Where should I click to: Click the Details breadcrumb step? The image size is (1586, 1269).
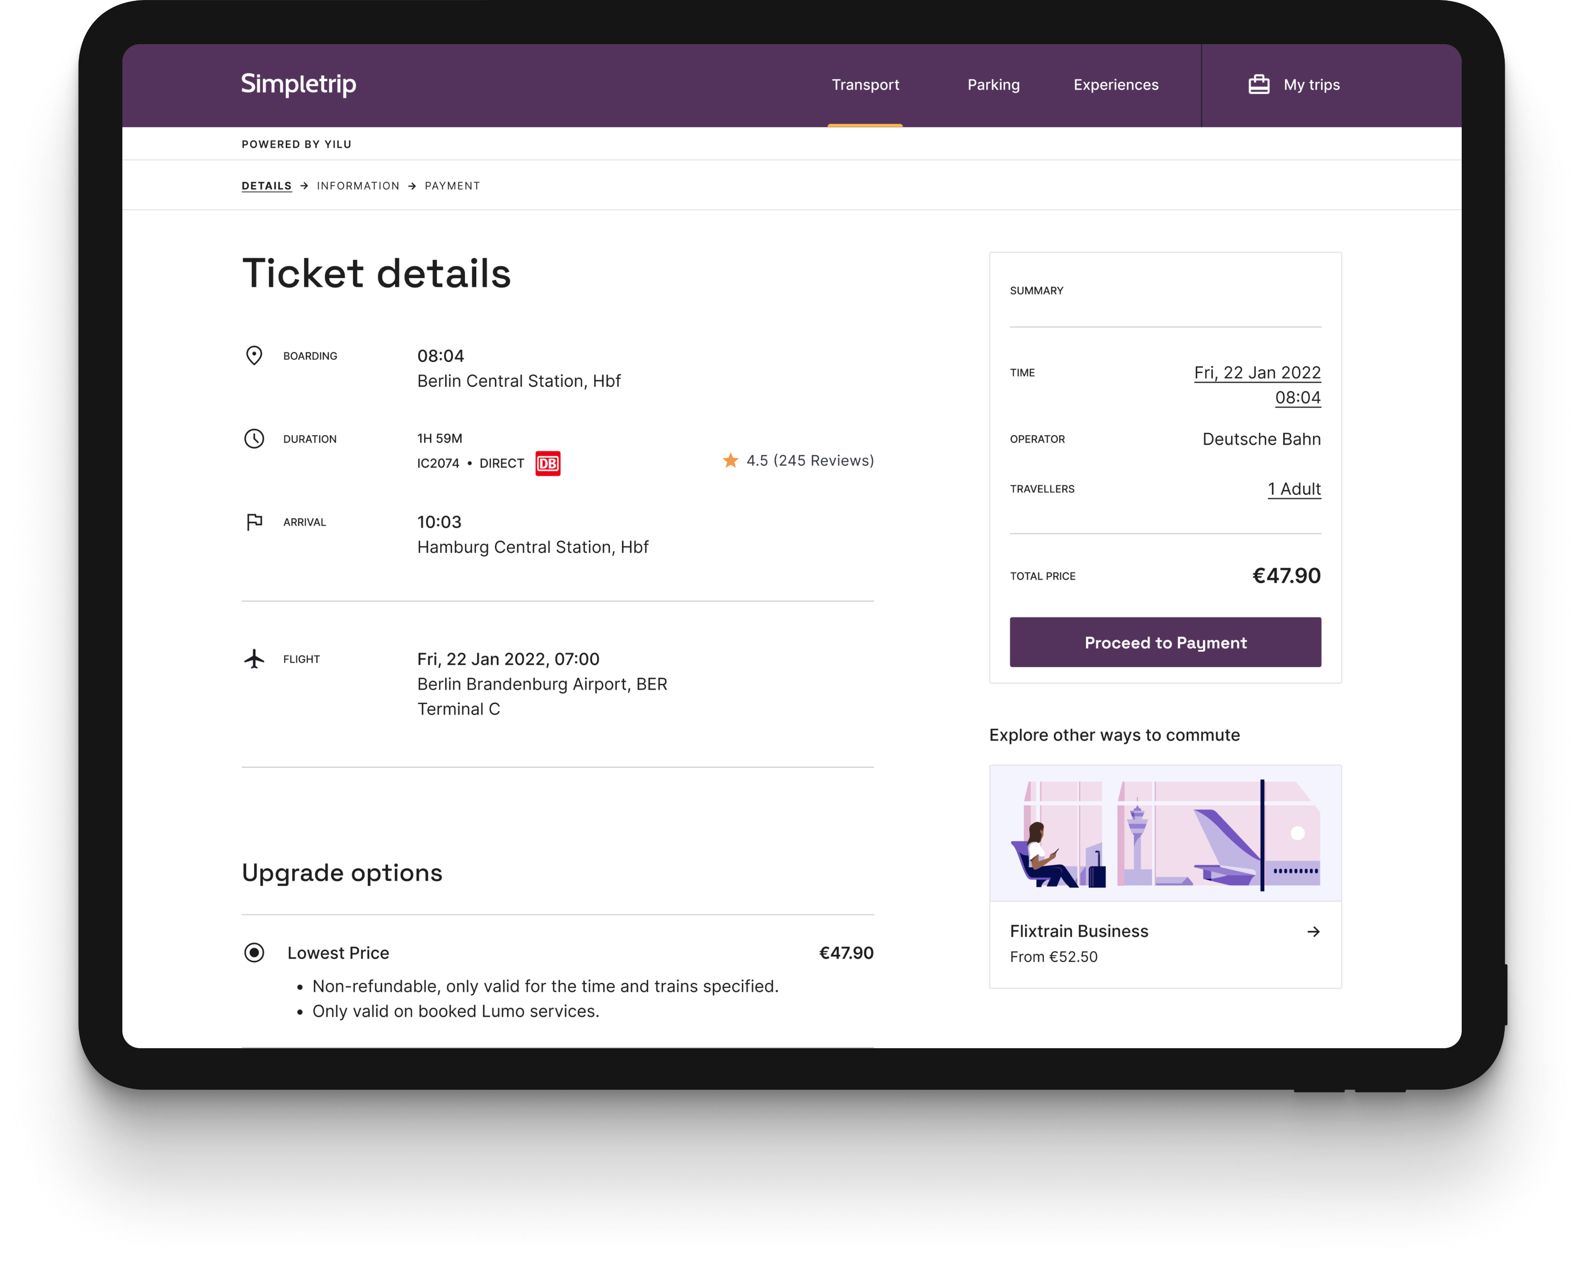pos(266,186)
